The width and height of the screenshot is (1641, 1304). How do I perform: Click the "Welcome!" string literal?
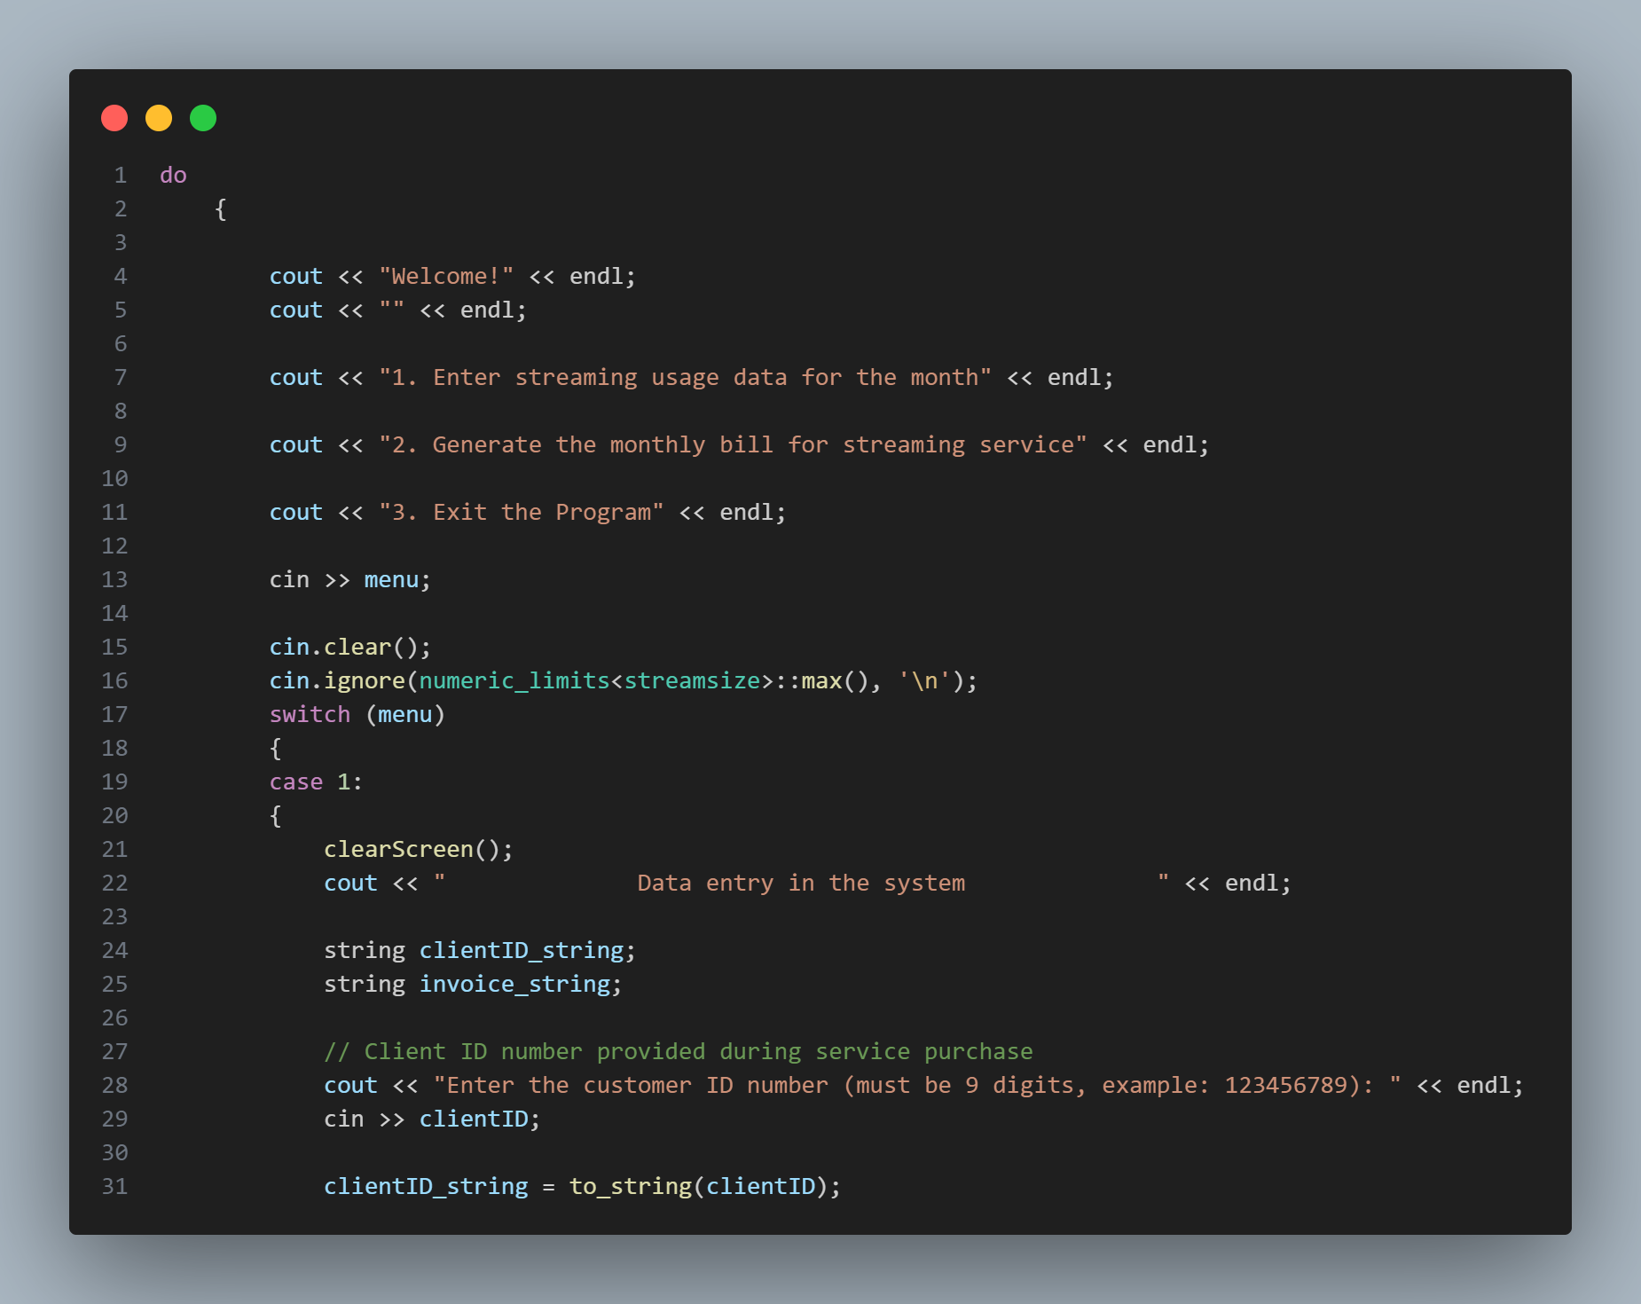[x=446, y=277]
